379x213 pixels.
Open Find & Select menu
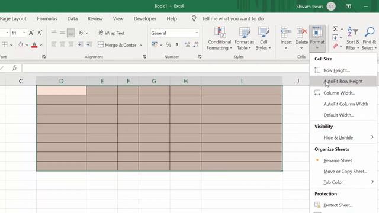tap(369, 38)
